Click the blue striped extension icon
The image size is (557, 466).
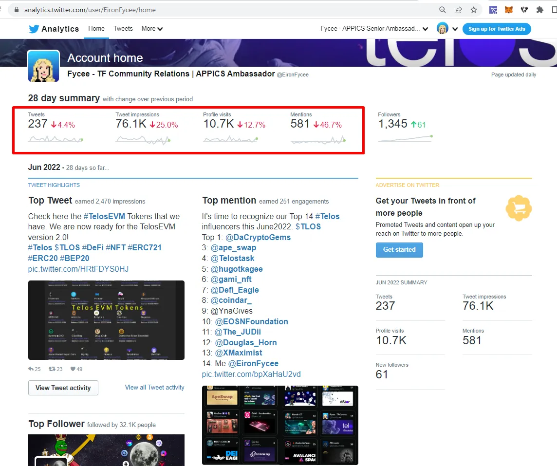pos(493,10)
